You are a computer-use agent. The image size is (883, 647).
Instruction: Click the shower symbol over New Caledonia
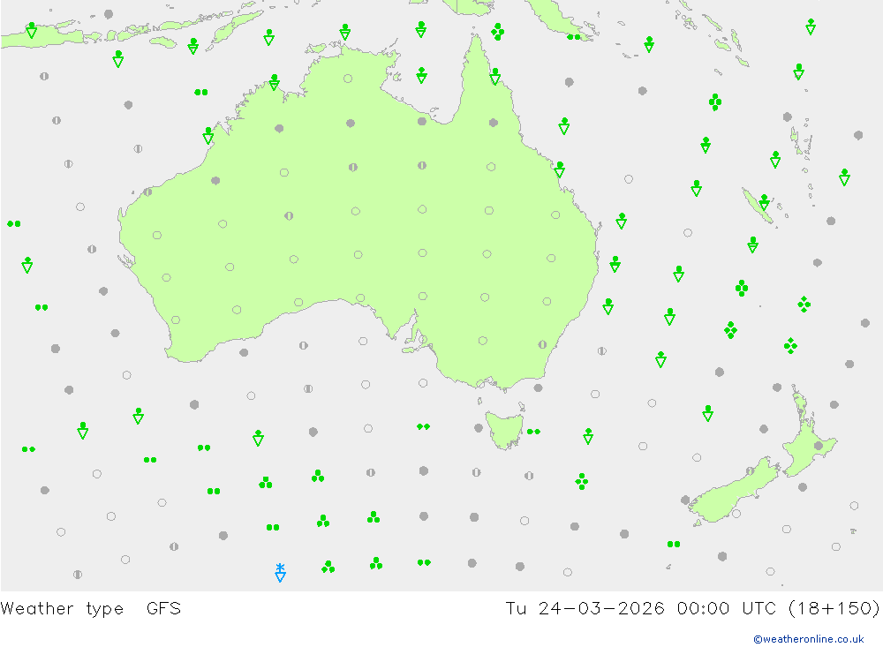click(764, 203)
